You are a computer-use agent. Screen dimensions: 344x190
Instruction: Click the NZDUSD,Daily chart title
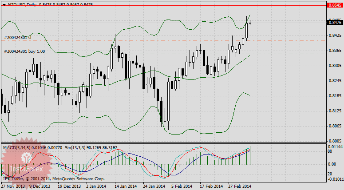coord(22,4)
